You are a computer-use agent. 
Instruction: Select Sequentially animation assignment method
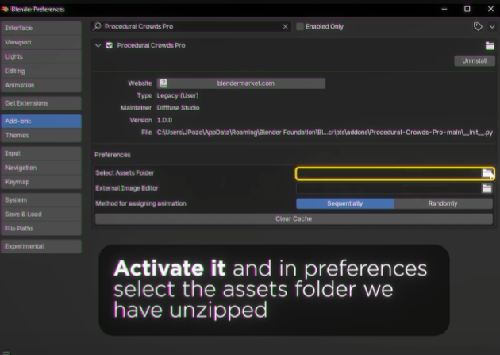pos(344,203)
